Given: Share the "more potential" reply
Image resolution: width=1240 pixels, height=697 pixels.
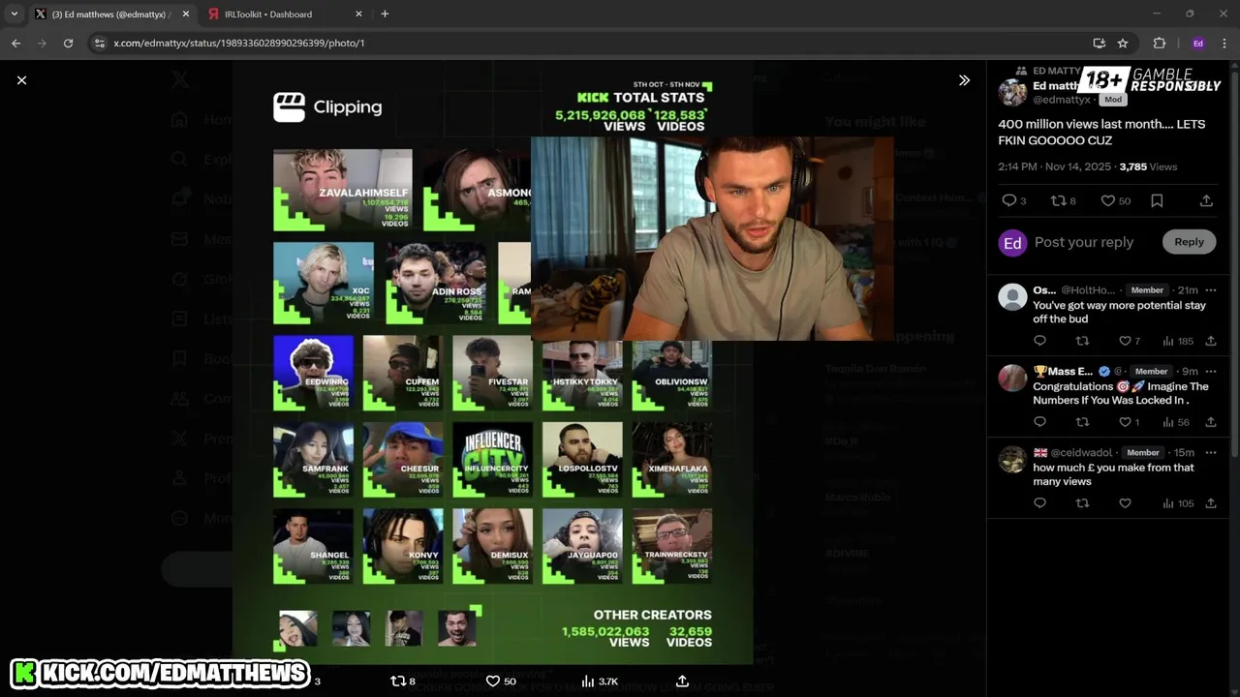Looking at the screenshot, I should click(x=1210, y=341).
